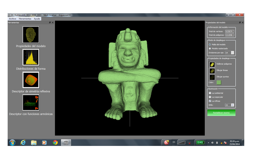Click the Rellenar polígonos display icon

[212, 64]
